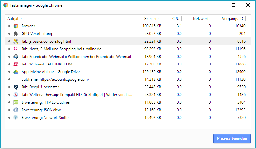Viewport: 256px width, 149px height.
Task: Select Tab: DeepL Übersetzer row
Action: pyautogui.click(x=128, y=87)
